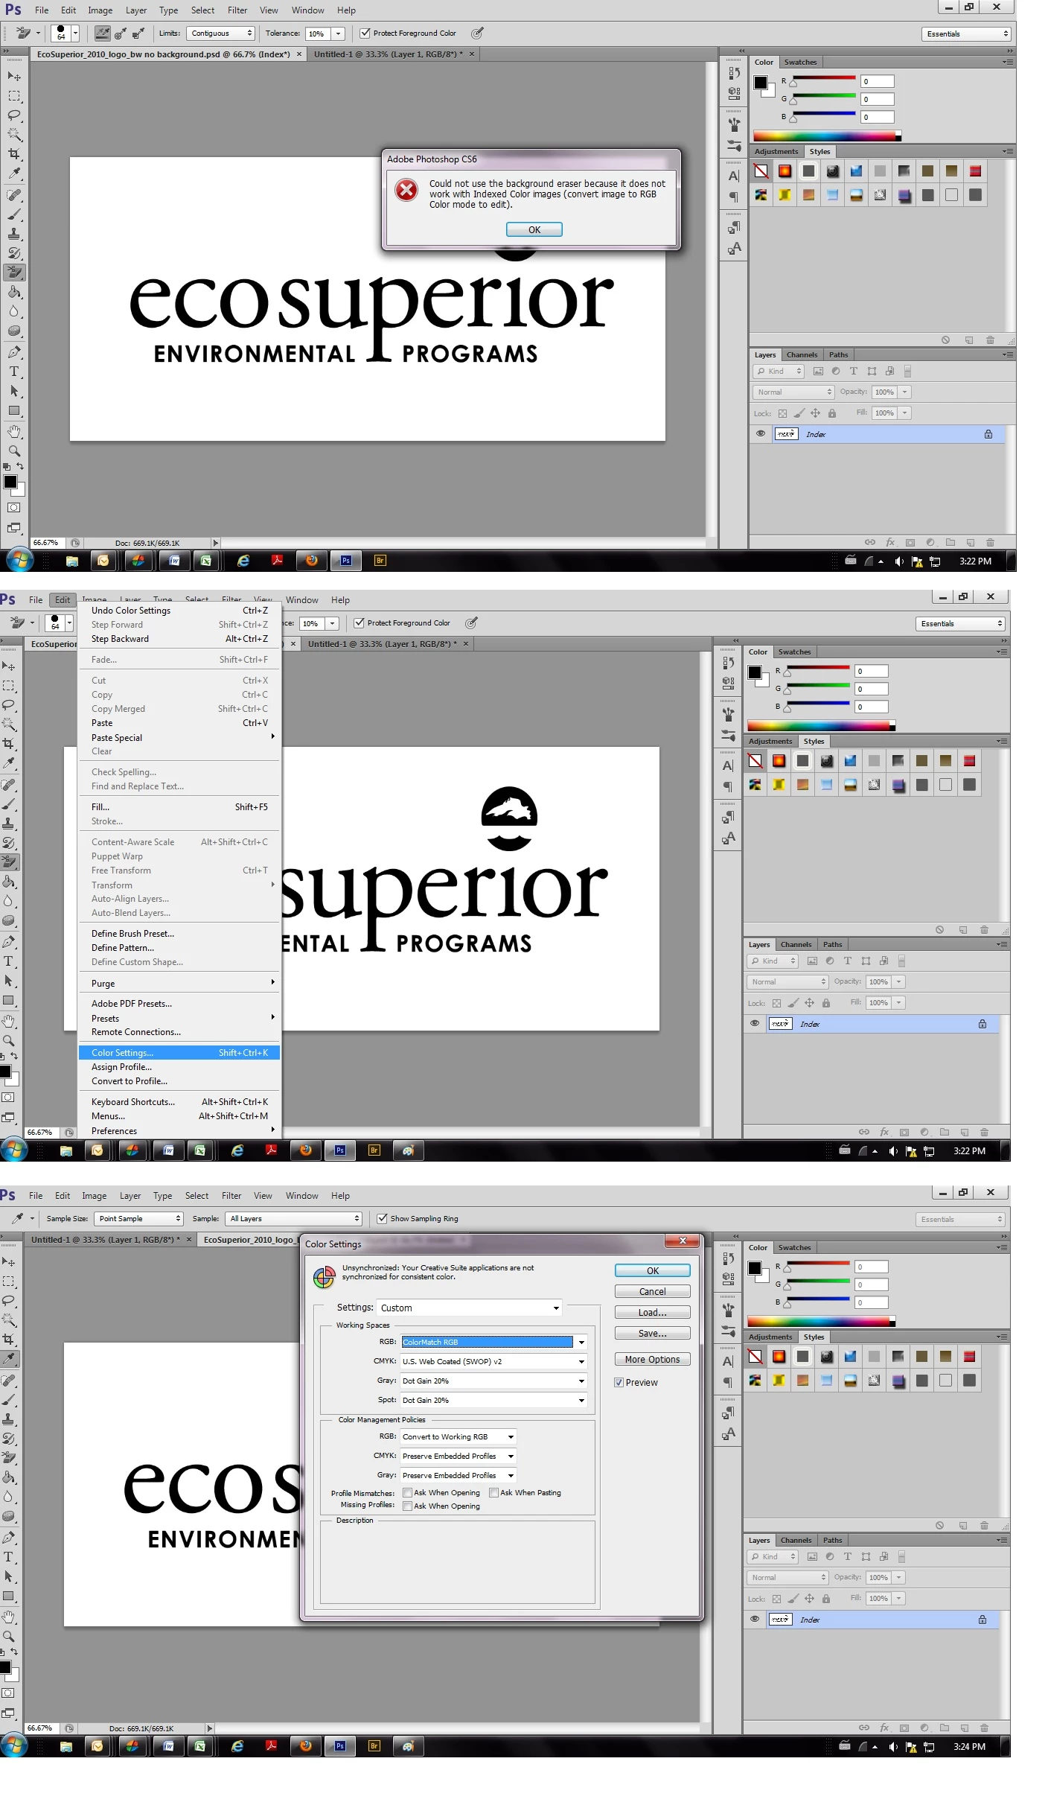Click the Save... button in Color Settings

pos(652,1333)
